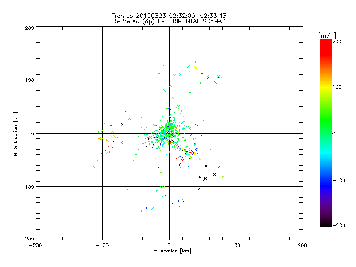
Task: Click the '[m/s]' colorbar unit label
Action: click(x=327, y=36)
